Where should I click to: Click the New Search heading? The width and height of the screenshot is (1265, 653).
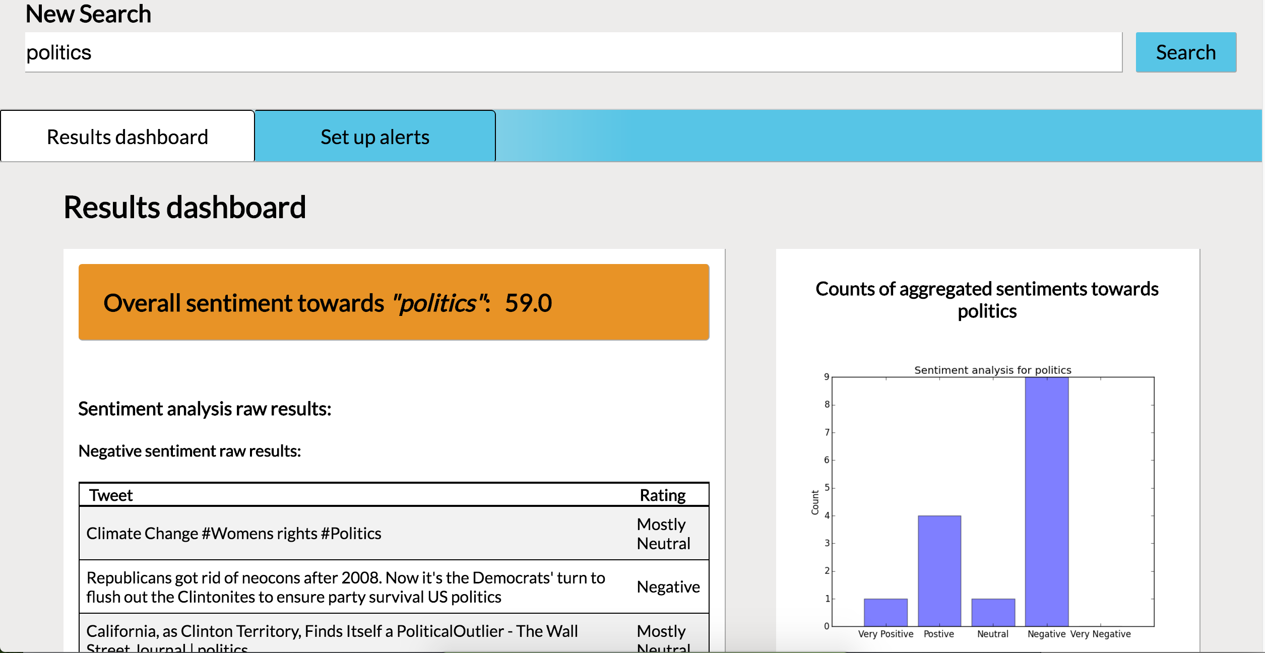[x=88, y=14]
